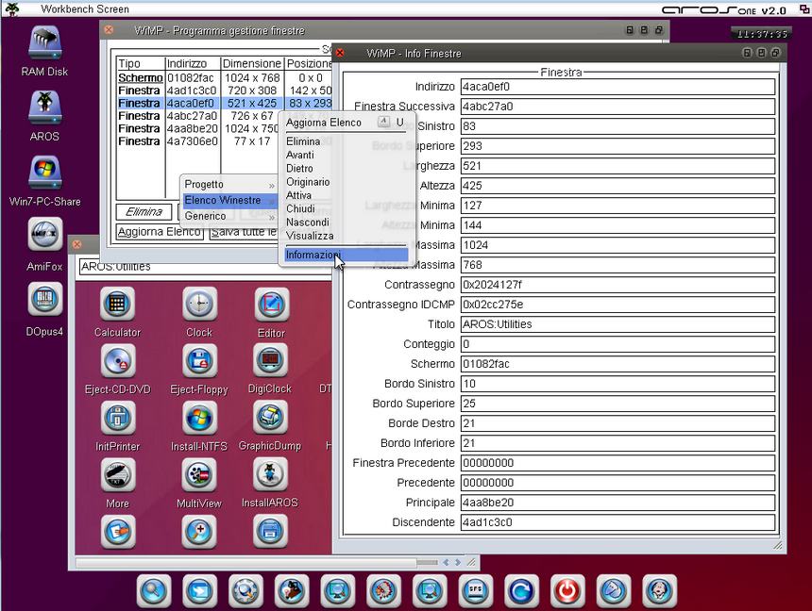Open the Calculator utility icon

[x=117, y=305]
